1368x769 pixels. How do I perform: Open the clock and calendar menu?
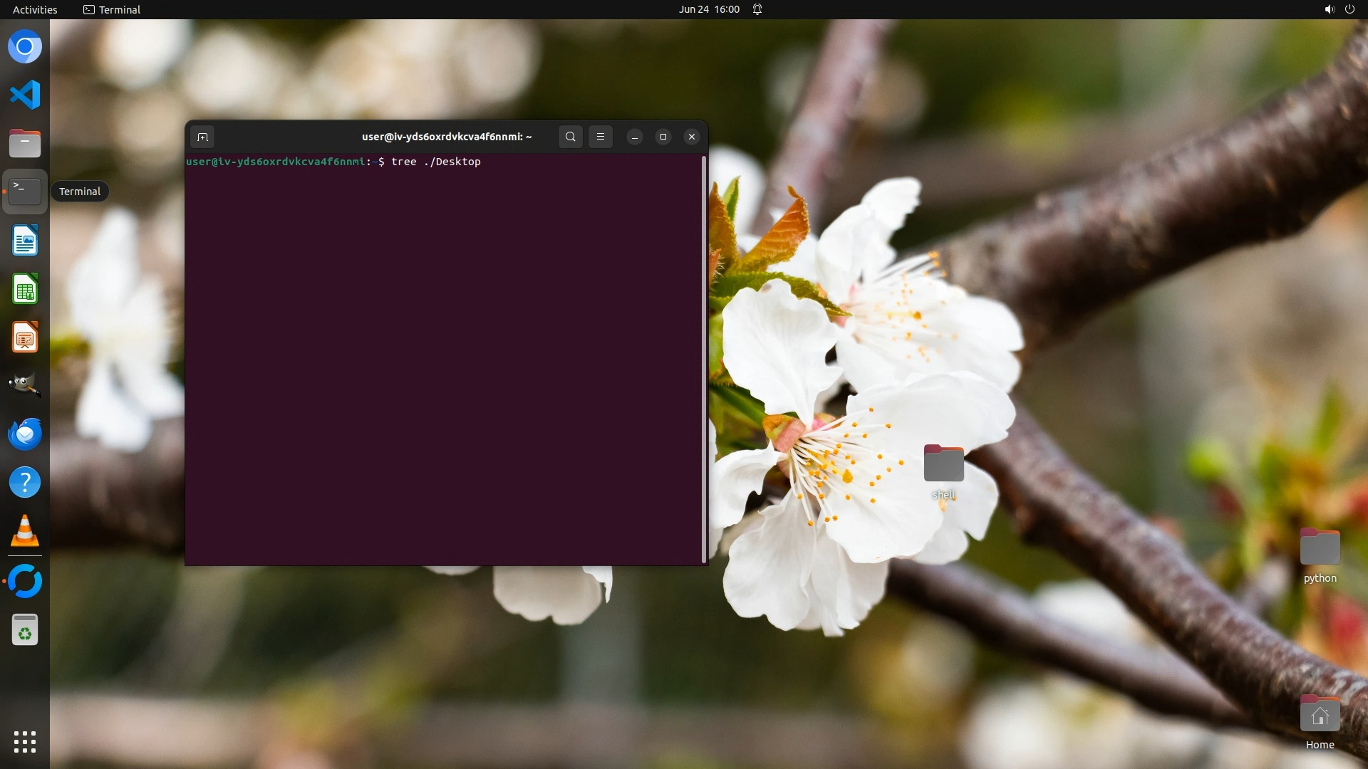coord(709,9)
